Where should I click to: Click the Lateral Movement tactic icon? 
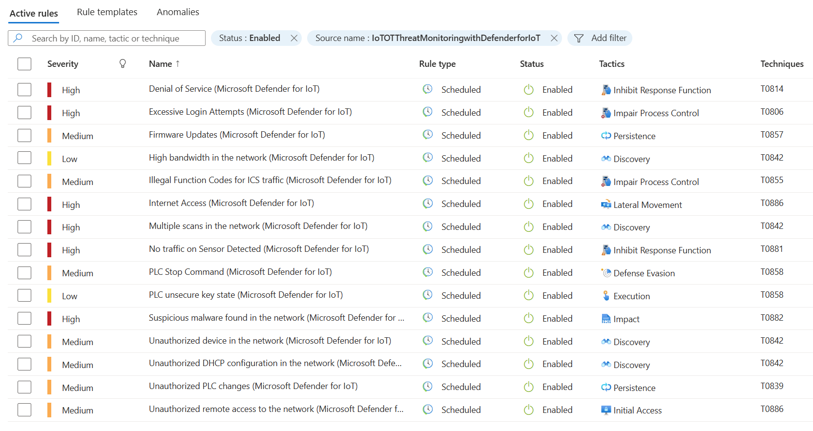tap(606, 205)
